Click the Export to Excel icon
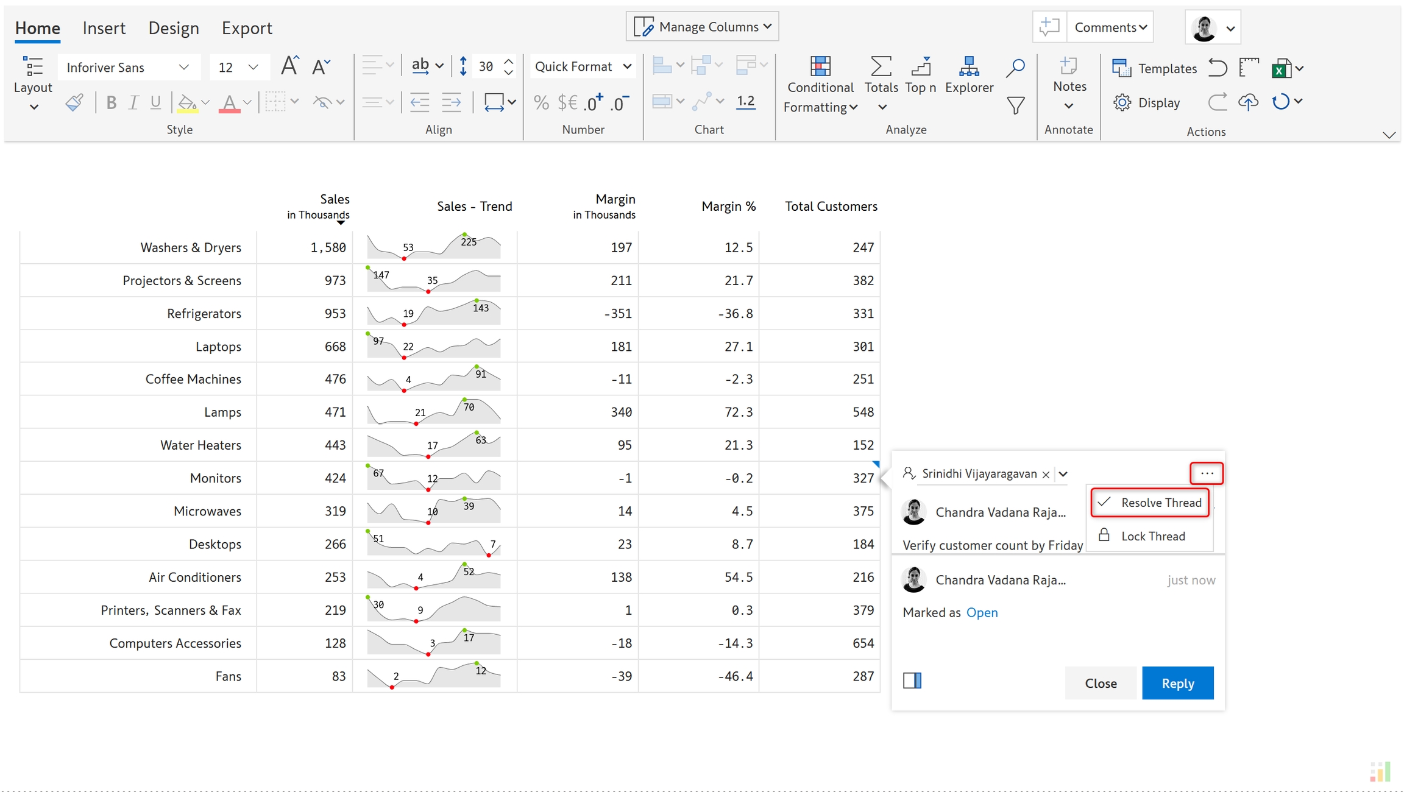 click(1280, 69)
